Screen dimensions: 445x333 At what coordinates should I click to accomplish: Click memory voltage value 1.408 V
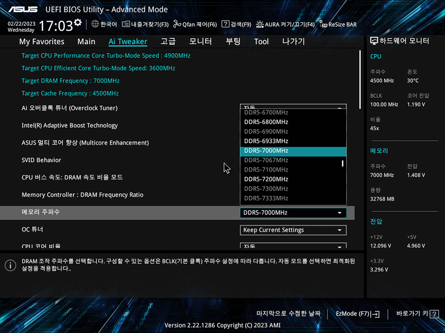coord(416,175)
